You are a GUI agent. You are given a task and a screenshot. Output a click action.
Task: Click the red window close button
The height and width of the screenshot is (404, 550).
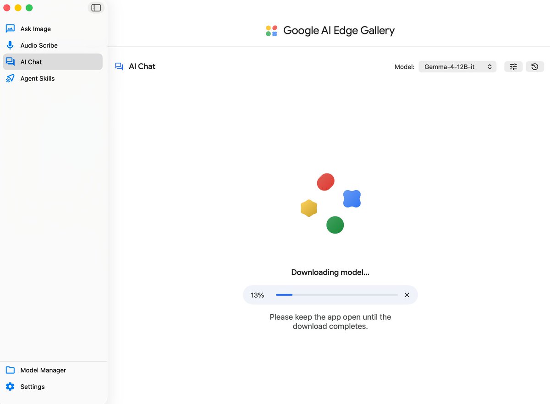click(x=7, y=8)
